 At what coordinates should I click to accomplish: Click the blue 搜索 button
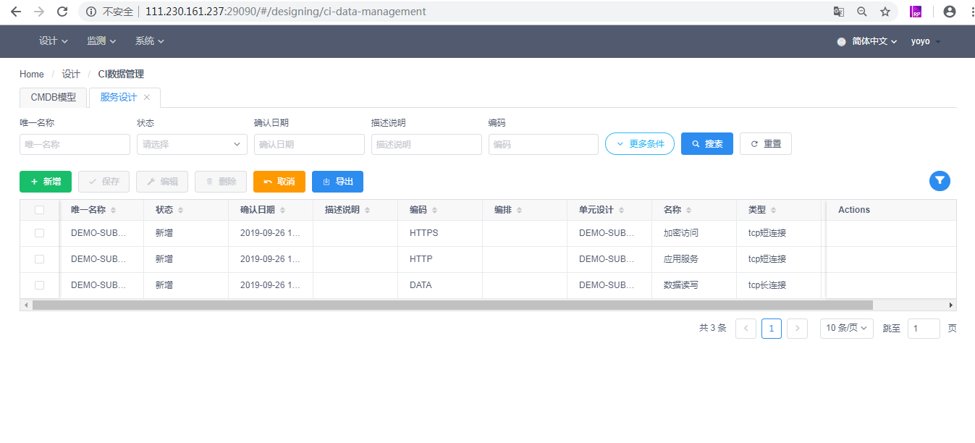click(x=707, y=144)
